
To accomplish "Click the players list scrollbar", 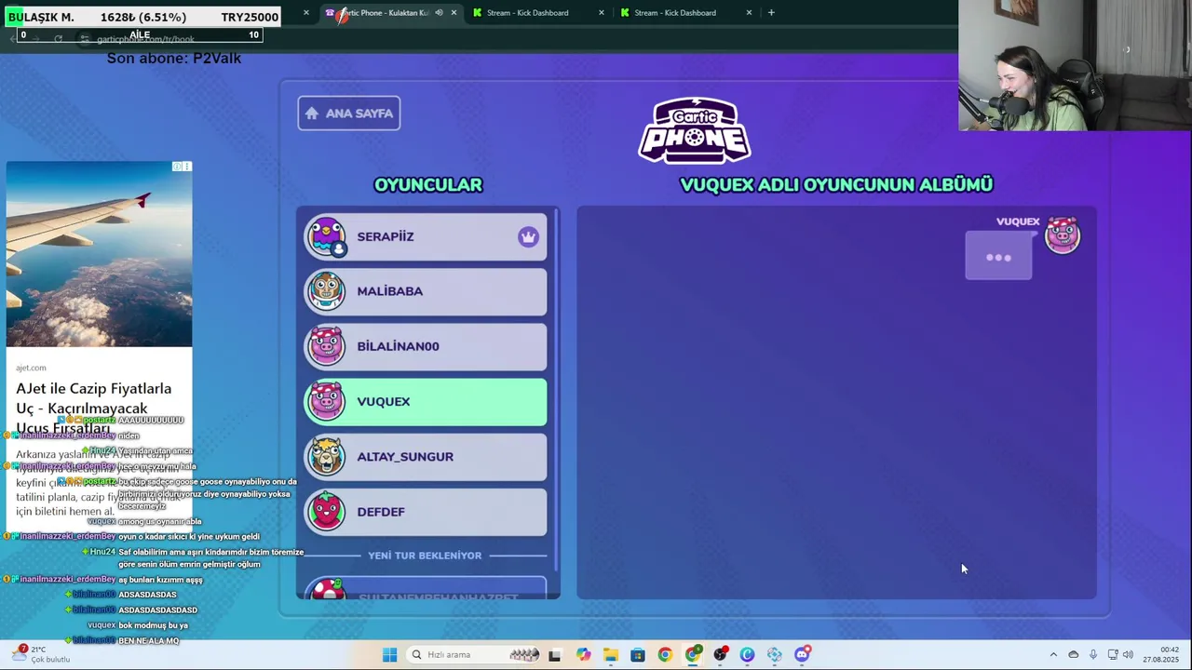I will tap(556, 391).
